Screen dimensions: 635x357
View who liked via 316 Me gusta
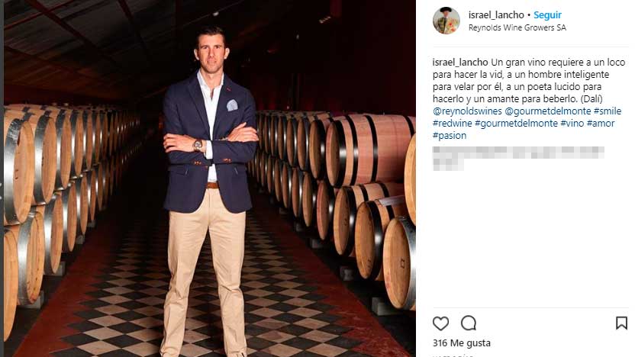click(x=462, y=343)
